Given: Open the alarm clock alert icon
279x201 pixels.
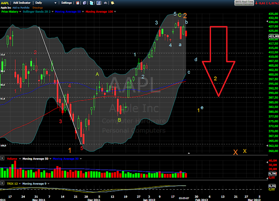Looking at the screenshot, I should (x=78, y=3).
